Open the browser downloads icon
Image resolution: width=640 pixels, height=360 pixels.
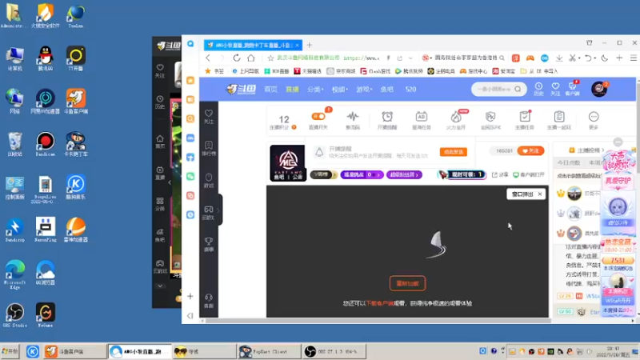559,58
